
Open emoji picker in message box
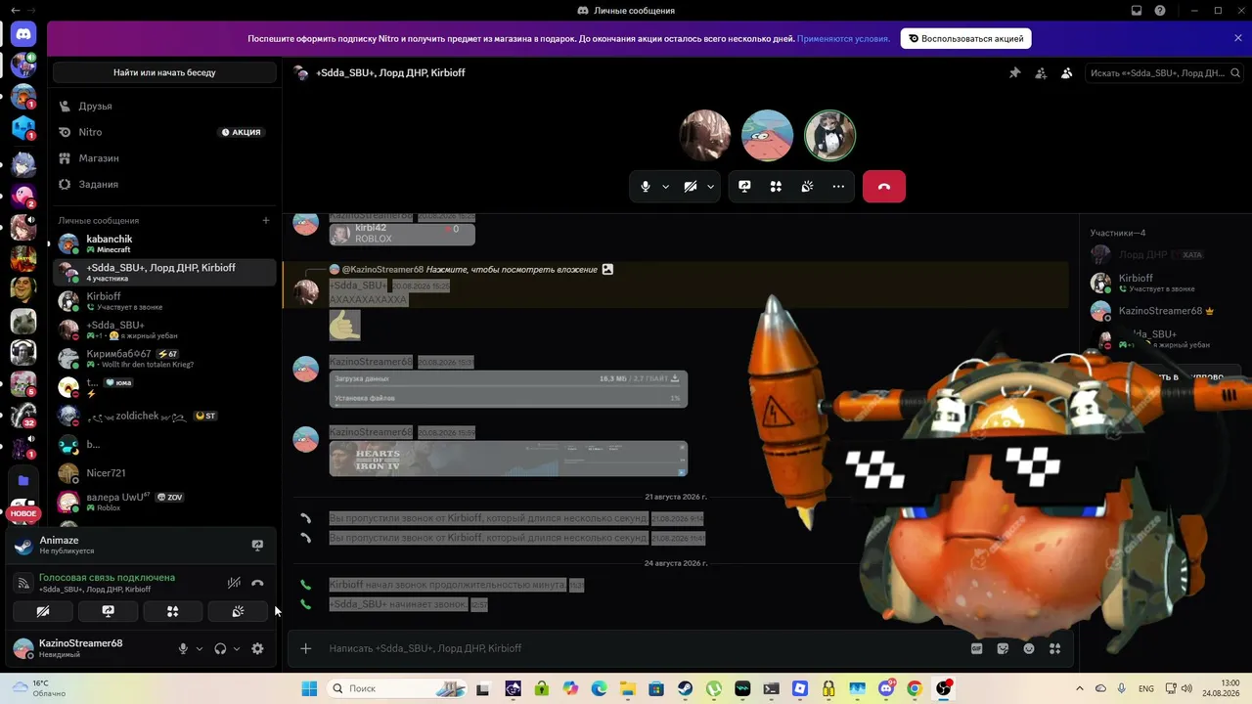click(x=1029, y=648)
